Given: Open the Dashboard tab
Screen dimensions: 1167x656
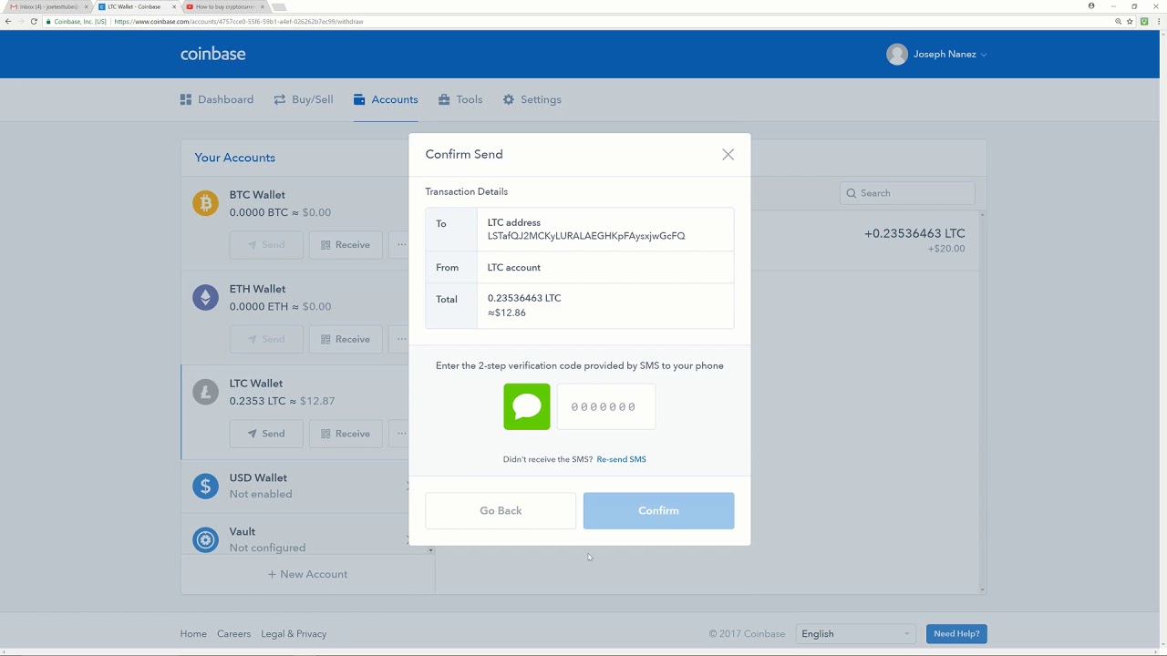Looking at the screenshot, I should (x=217, y=99).
